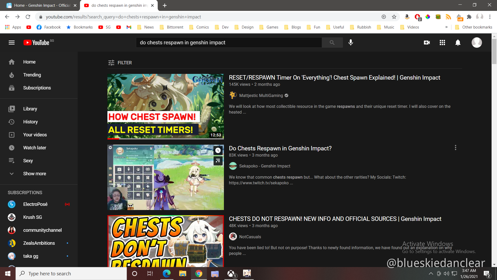Open options menu for Do Chests Respawn video
This screenshot has width=497, height=280.
click(456, 148)
